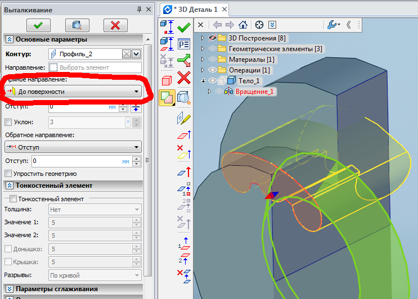Screen dimensions: 418x299
Task: Expand the '3D Построения [8]' tree node
Action: coord(203,38)
